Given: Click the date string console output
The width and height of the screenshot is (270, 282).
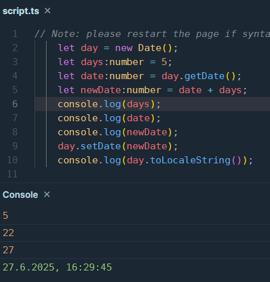Looking at the screenshot, I should tap(57, 267).
